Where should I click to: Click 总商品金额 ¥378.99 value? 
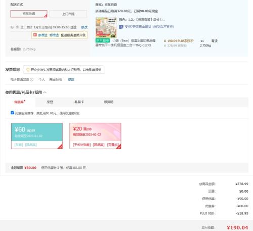(242, 184)
